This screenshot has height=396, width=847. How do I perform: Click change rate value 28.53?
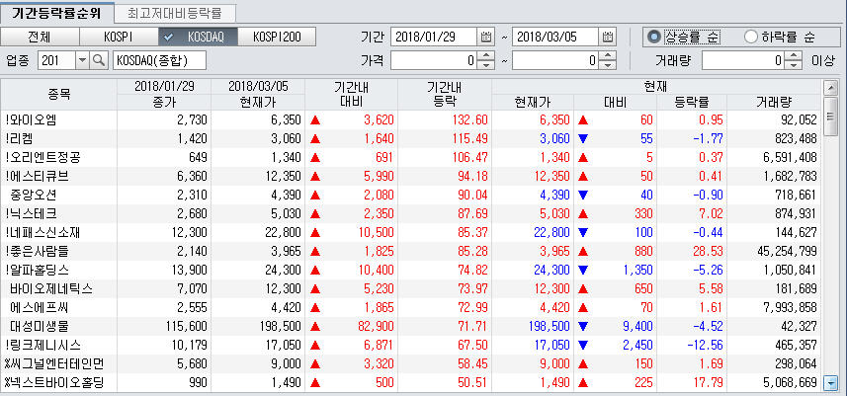708,252
